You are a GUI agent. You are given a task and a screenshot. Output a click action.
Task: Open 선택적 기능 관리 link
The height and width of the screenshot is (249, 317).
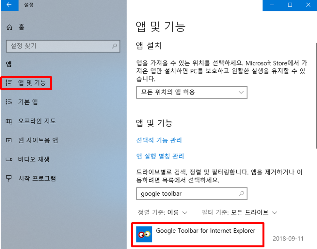[159, 140]
